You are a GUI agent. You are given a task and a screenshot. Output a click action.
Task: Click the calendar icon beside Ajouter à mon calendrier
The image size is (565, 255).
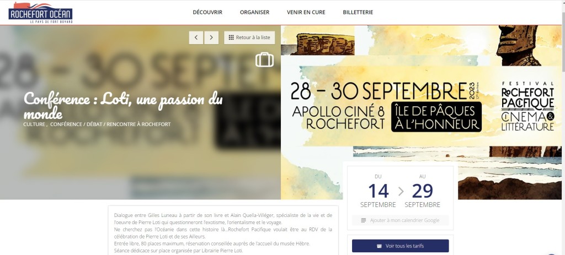tap(364, 220)
